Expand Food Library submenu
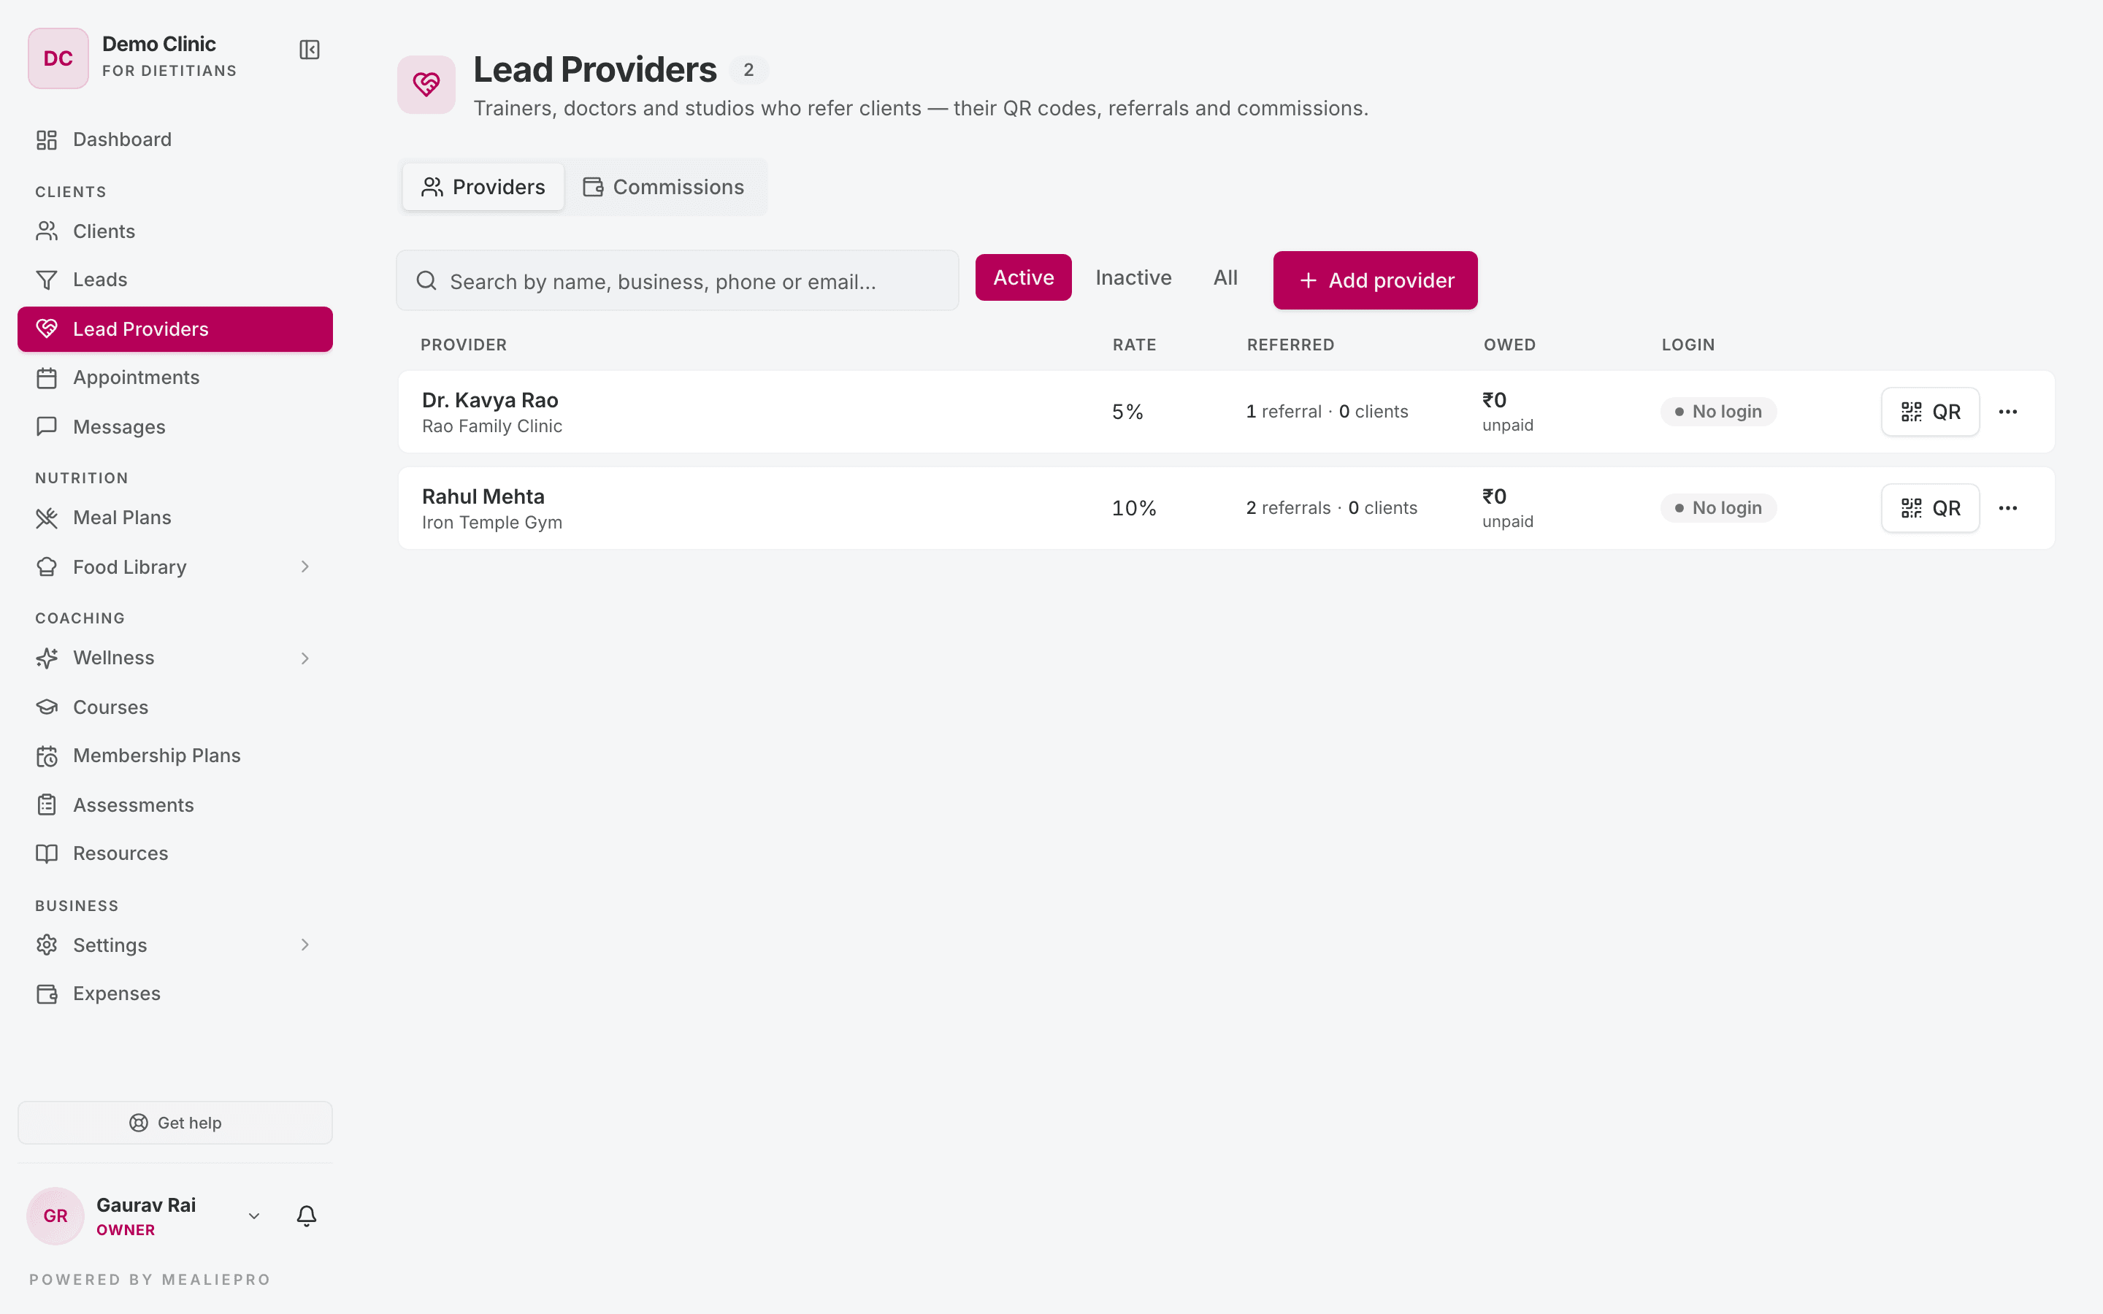Image resolution: width=2103 pixels, height=1314 pixels. (x=304, y=566)
